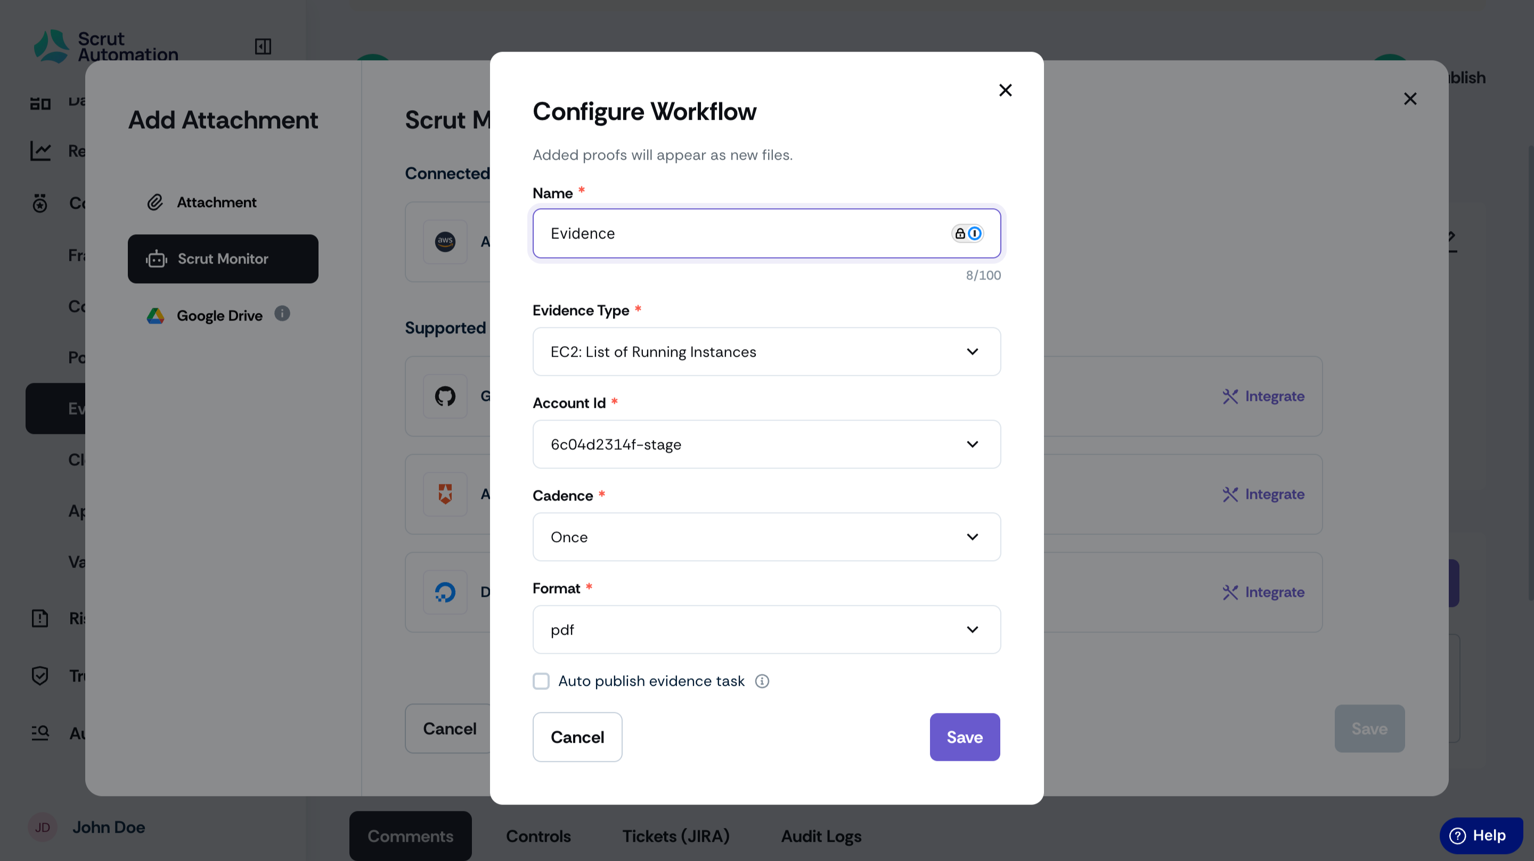Open the Evidence Type dropdown
Image resolution: width=1534 pixels, height=861 pixels.
766,352
